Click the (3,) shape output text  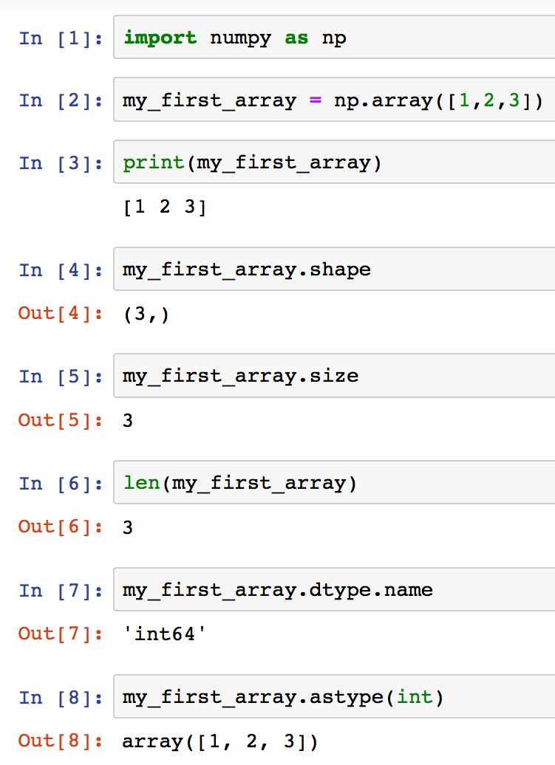pos(146,315)
